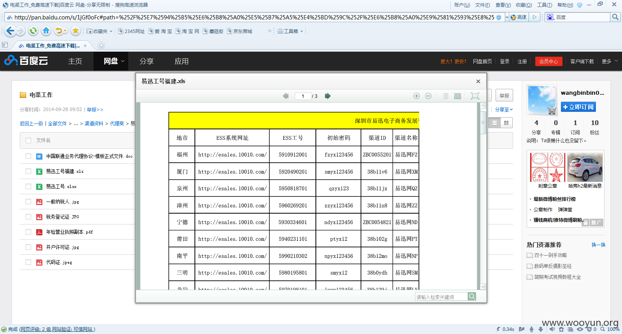The image size is (622, 334).
Task: Open the sidebar panel icon left of tabs
Action: [5, 45]
